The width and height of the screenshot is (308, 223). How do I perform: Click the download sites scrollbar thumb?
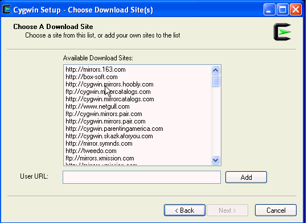coord(215,81)
